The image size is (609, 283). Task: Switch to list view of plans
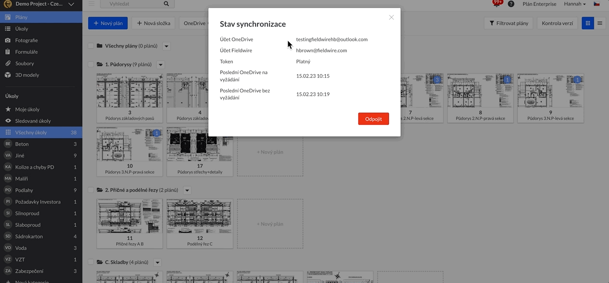pyautogui.click(x=600, y=23)
